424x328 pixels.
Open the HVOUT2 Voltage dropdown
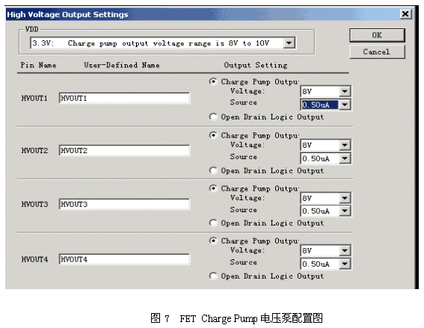click(x=345, y=145)
